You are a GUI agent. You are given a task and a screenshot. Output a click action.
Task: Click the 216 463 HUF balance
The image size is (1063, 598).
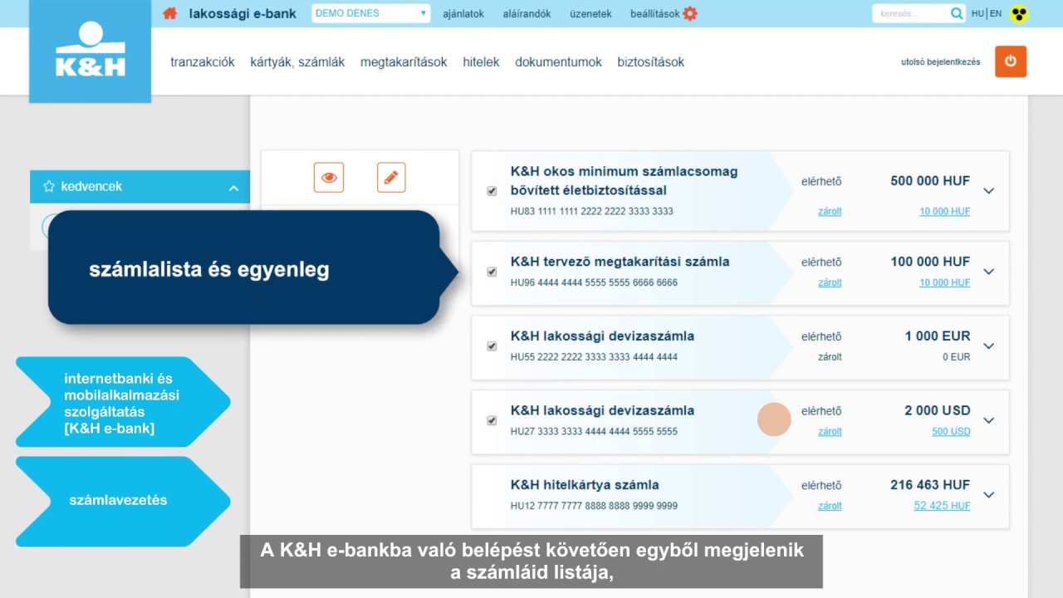coord(930,485)
